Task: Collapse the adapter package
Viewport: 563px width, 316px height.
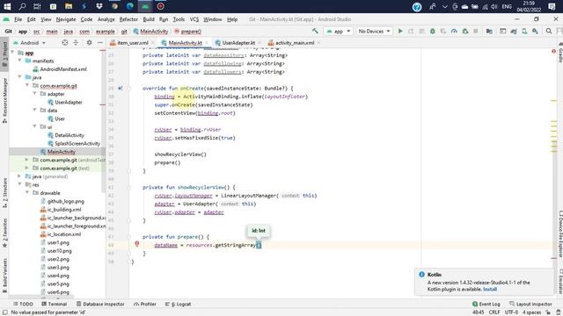Action: coord(35,94)
